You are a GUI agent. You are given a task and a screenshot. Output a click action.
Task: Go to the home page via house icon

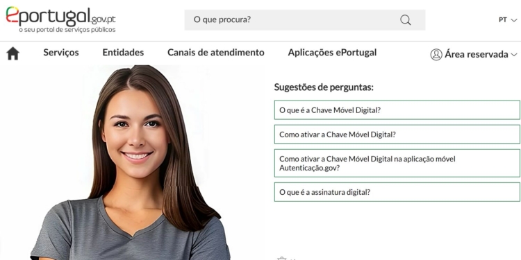click(13, 53)
